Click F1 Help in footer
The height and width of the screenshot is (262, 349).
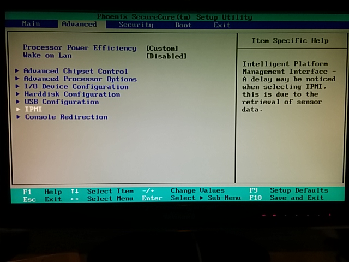click(x=43, y=192)
